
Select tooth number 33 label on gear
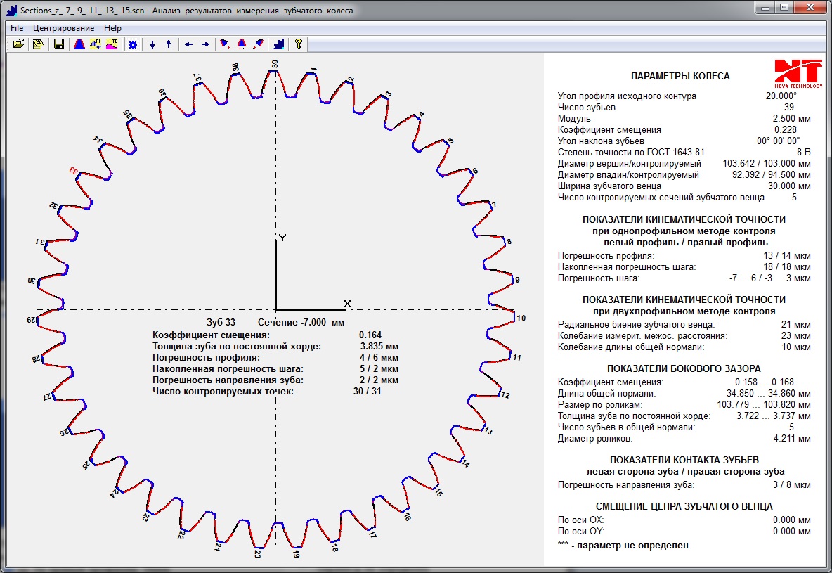pyautogui.click(x=74, y=171)
